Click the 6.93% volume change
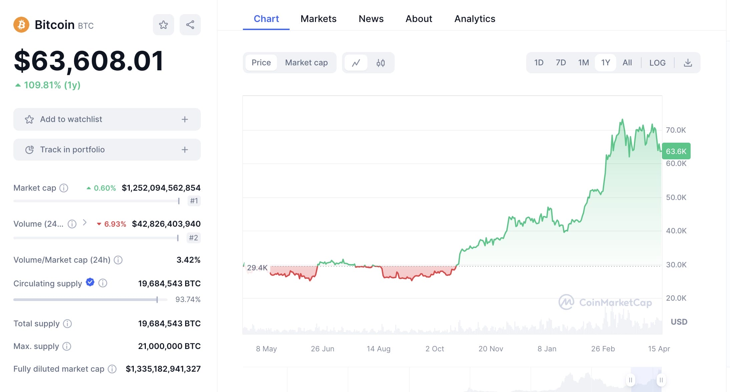 111,224
